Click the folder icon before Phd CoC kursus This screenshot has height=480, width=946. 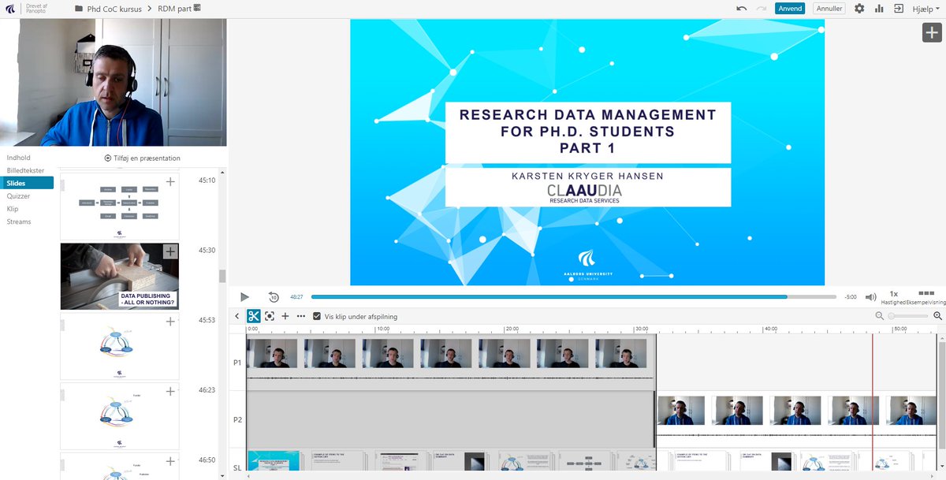point(79,8)
